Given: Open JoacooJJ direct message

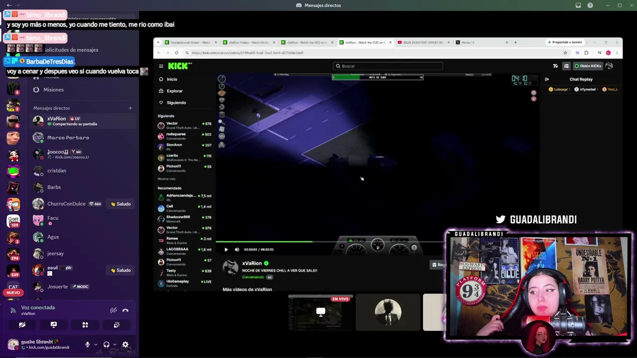Looking at the screenshot, I should pos(83,154).
